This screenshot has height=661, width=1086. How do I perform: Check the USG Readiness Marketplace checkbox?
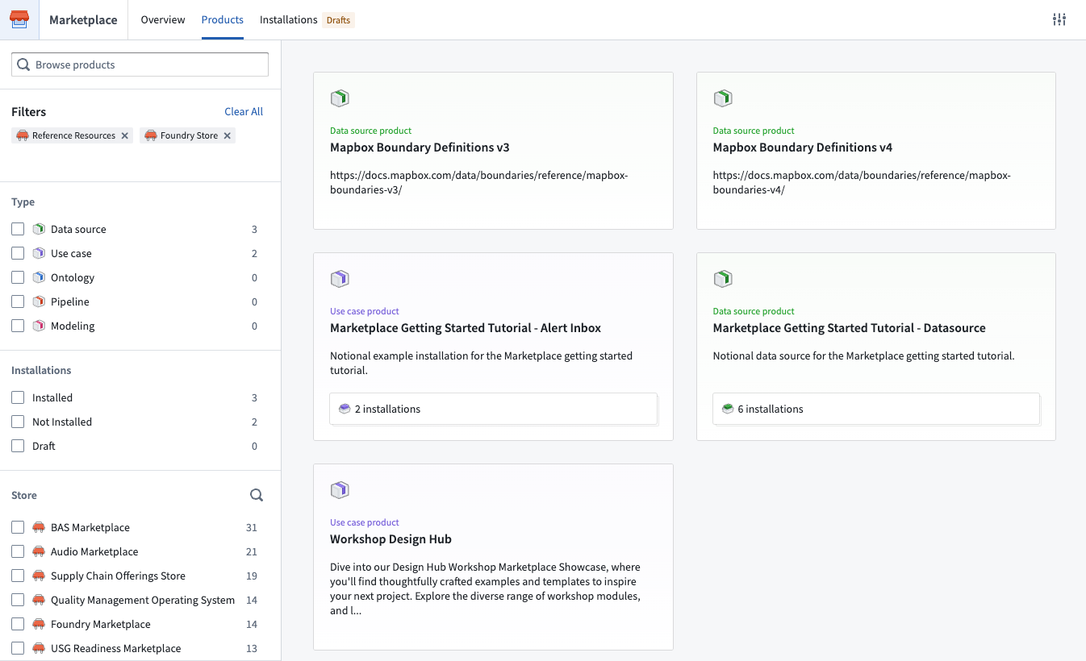(x=18, y=648)
